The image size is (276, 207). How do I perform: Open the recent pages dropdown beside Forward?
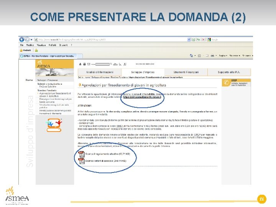[31, 39]
